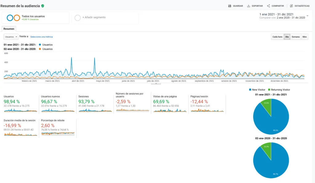This screenshot has height=183, width=315.
Task: Click the blue-orange segment circles icon
Action: tap(13, 18)
